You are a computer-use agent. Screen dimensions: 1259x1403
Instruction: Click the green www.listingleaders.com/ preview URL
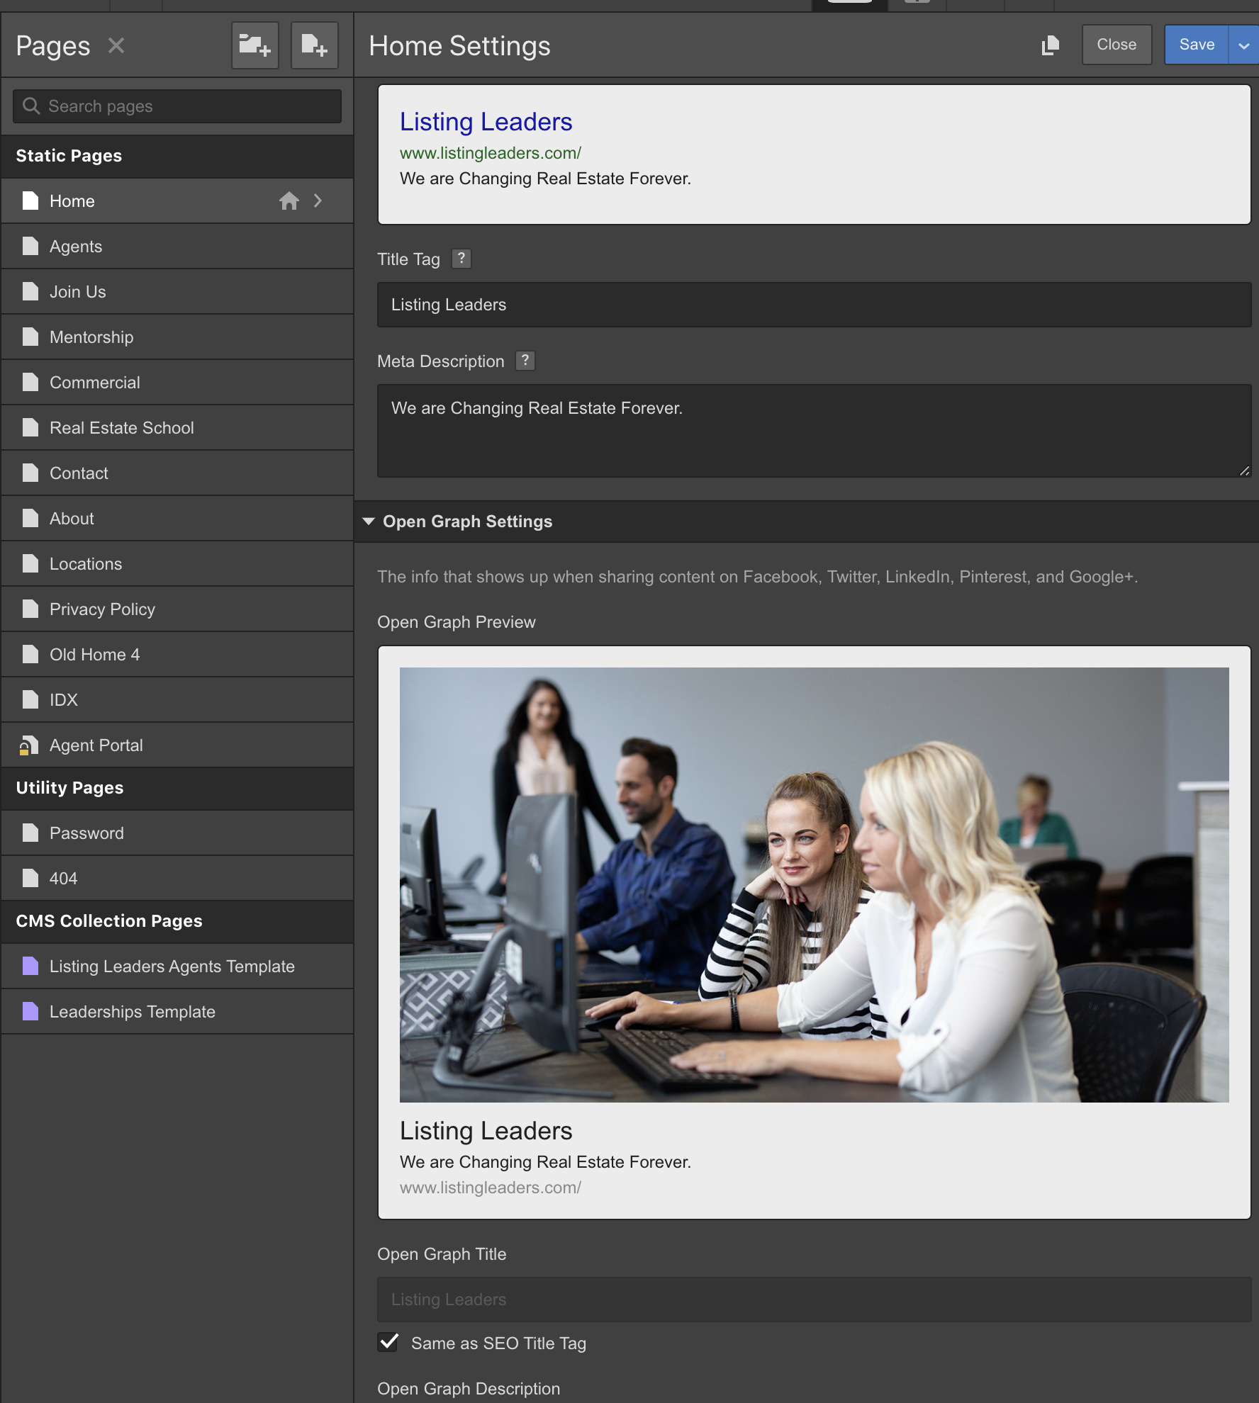[x=491, y=153]
